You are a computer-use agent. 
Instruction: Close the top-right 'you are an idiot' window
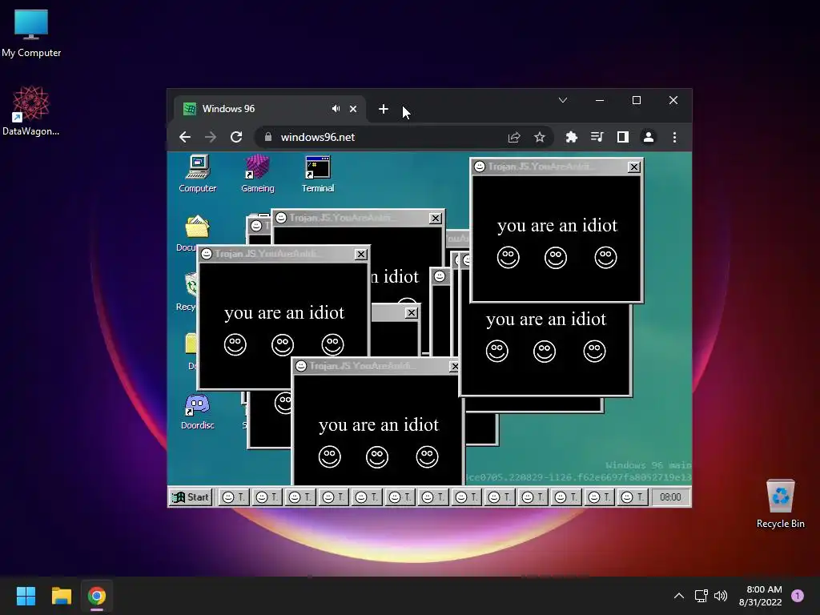coord(634,167)
